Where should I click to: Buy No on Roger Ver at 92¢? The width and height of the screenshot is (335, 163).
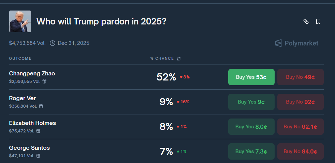click(300, 102)
